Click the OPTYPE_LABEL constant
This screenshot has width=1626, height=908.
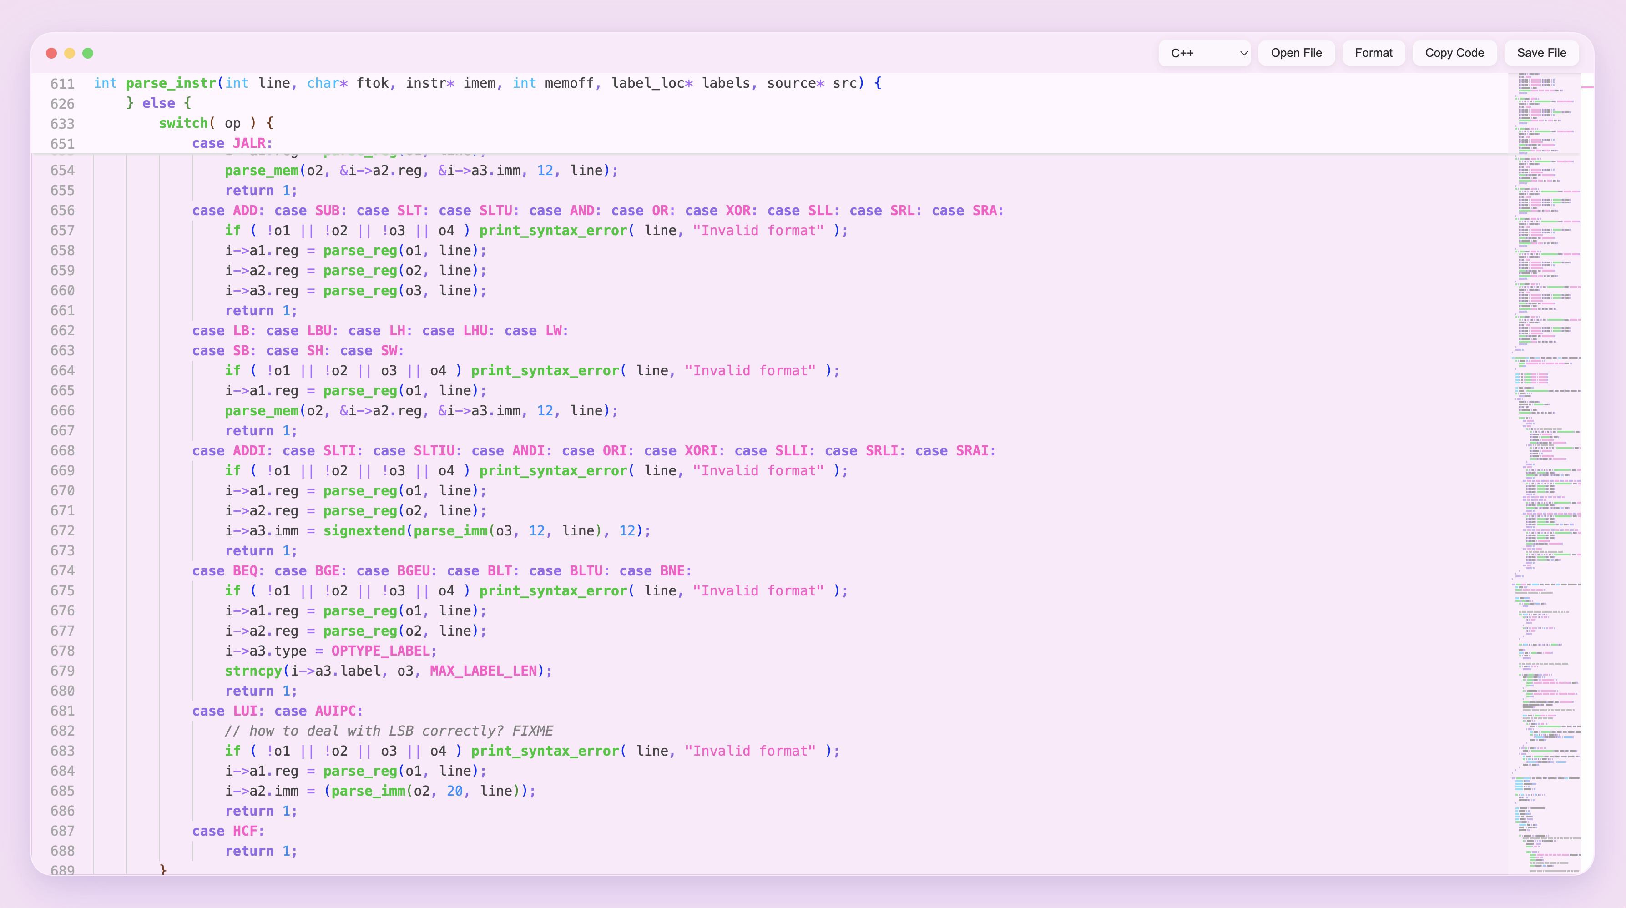coord(381,651)
